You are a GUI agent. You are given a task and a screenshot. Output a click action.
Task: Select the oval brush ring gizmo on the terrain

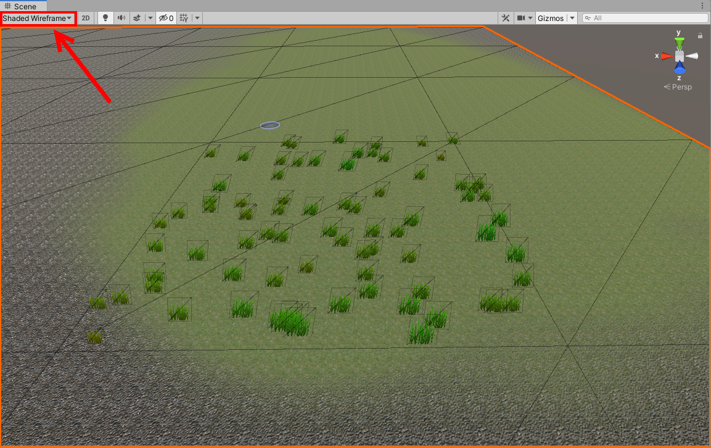270,125
